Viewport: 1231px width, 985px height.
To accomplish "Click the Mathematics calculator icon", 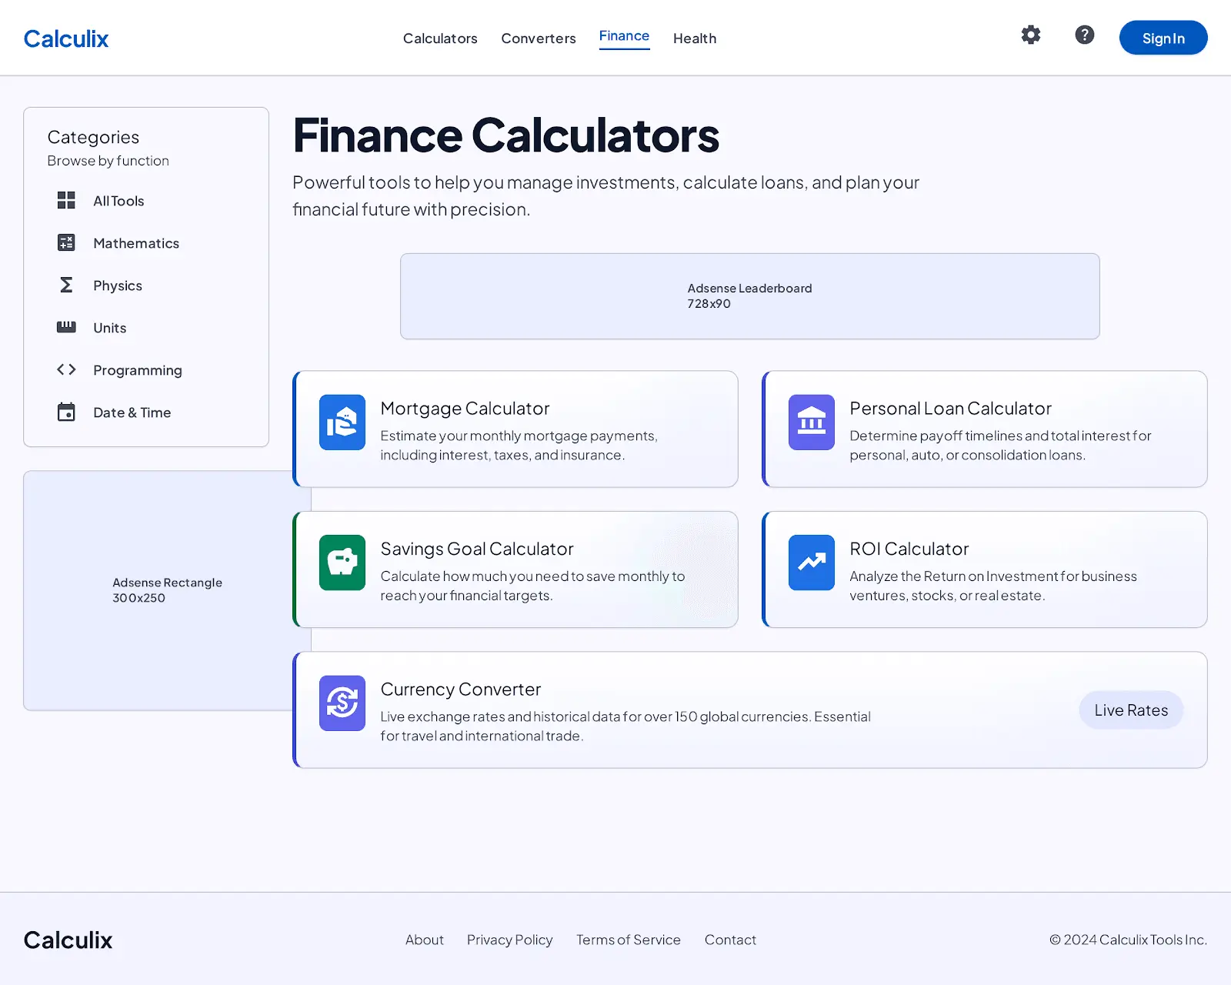I will pos(66,243).
